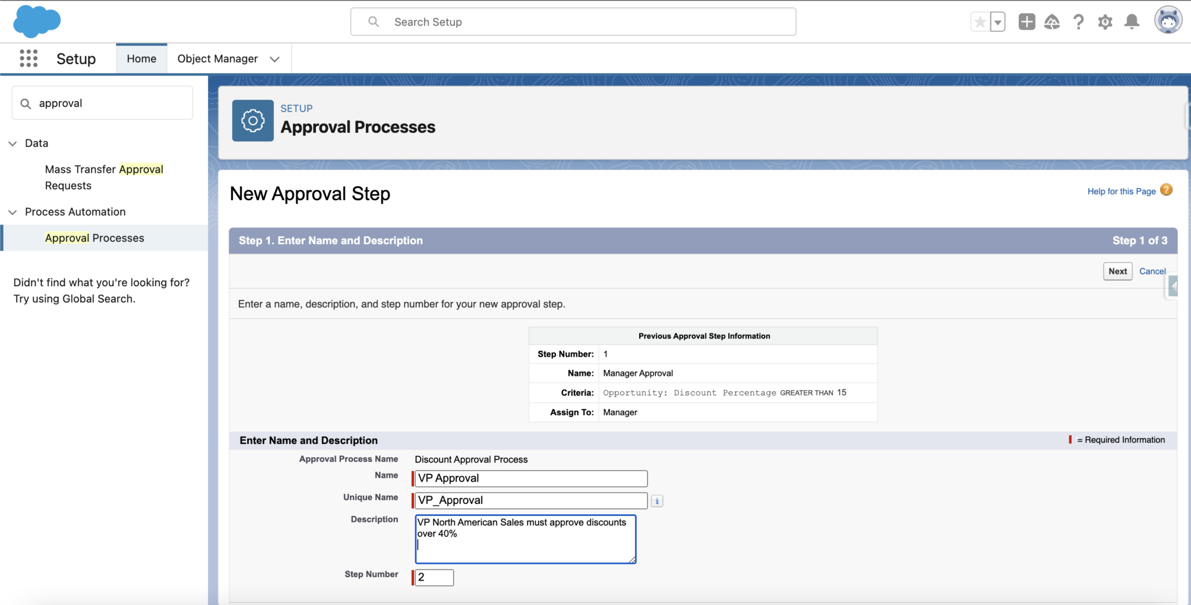
Task: Open Global Actions with the plus icon
Action: click(x=1026, y=21)
